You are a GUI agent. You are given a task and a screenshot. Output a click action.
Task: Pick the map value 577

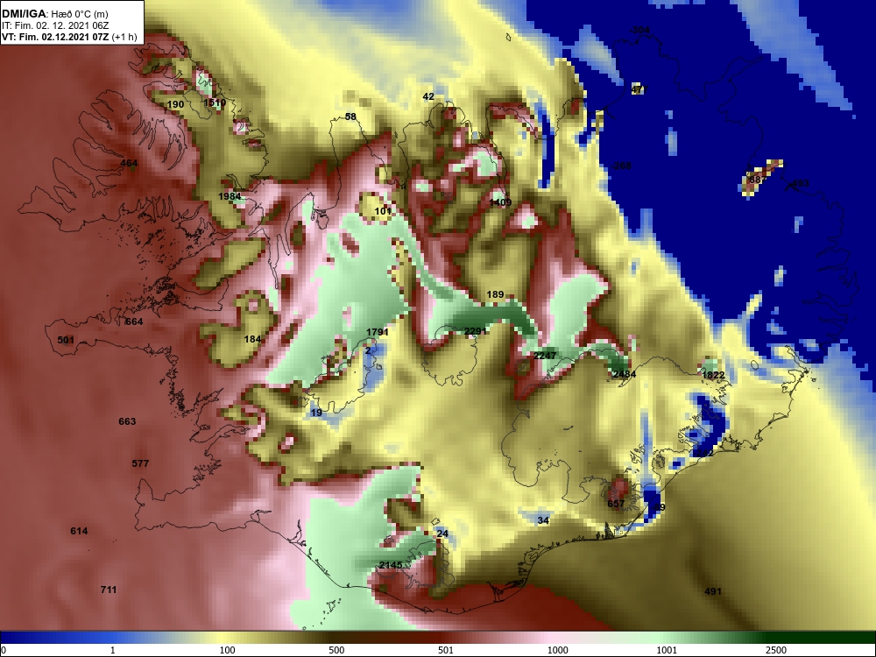click(140, 463)
